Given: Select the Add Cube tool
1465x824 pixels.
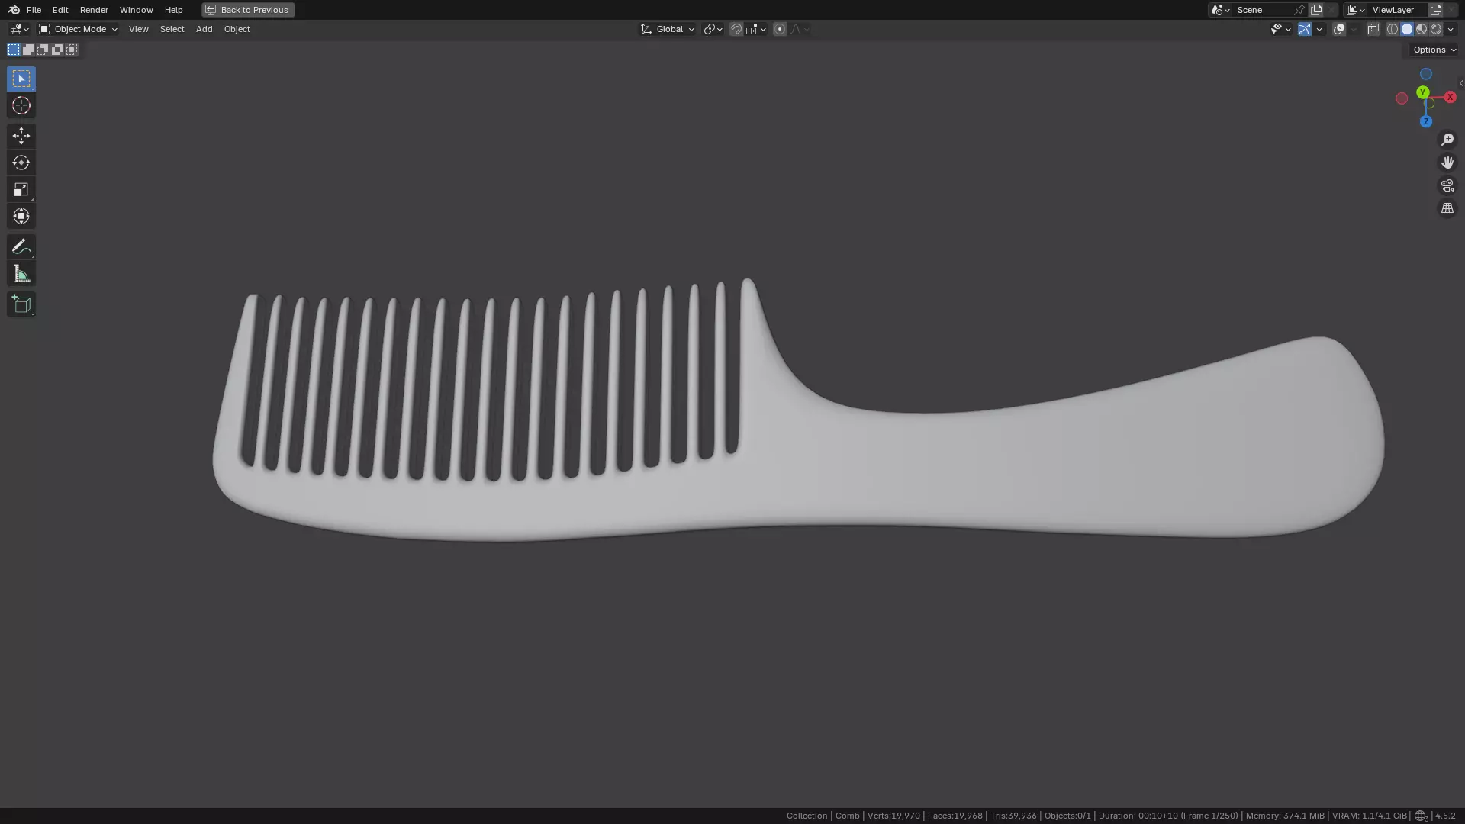Looking at the screenshot, I should point(21,304).
